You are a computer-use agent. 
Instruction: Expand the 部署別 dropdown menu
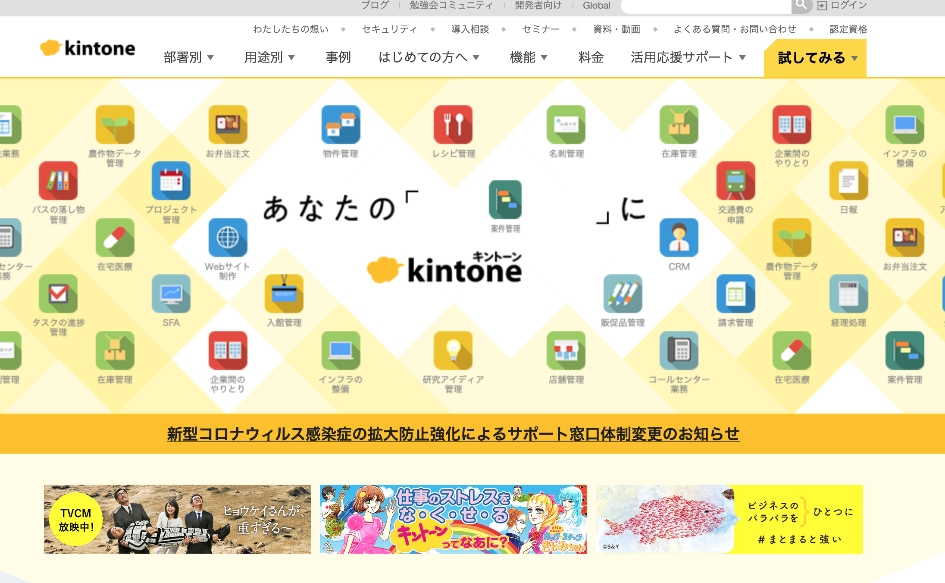point(189,57)
